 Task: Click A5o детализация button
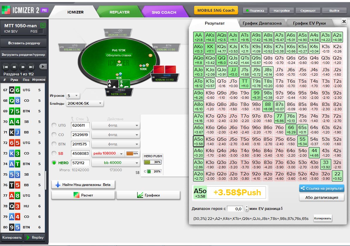[x=322, y=197]
